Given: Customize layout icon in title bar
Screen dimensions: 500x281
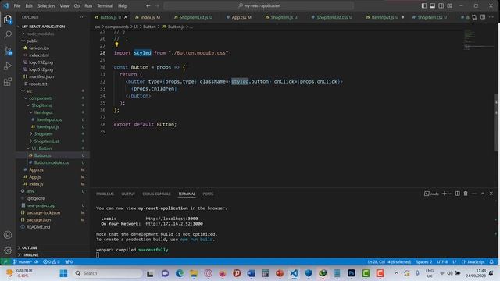Looking at the screenshot, I should coord(449,5).
